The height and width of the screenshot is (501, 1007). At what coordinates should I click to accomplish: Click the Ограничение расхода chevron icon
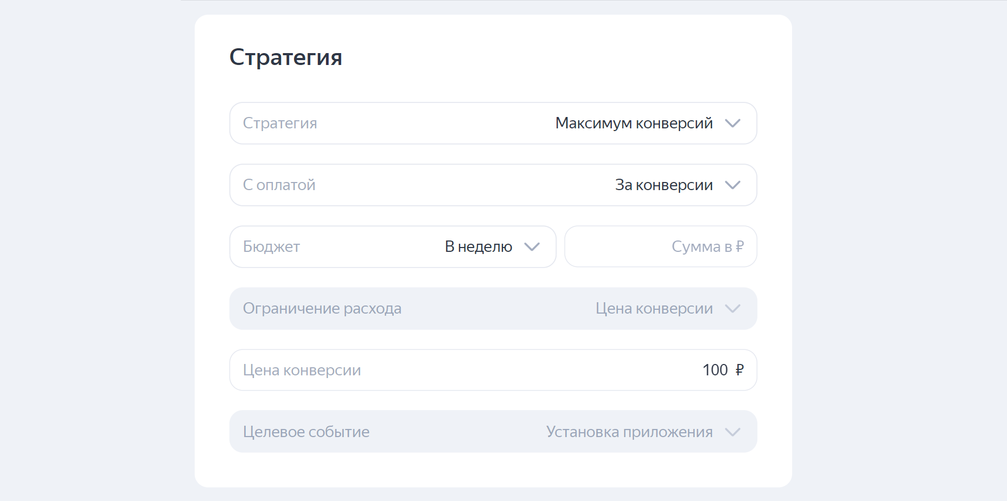[734, 308]
